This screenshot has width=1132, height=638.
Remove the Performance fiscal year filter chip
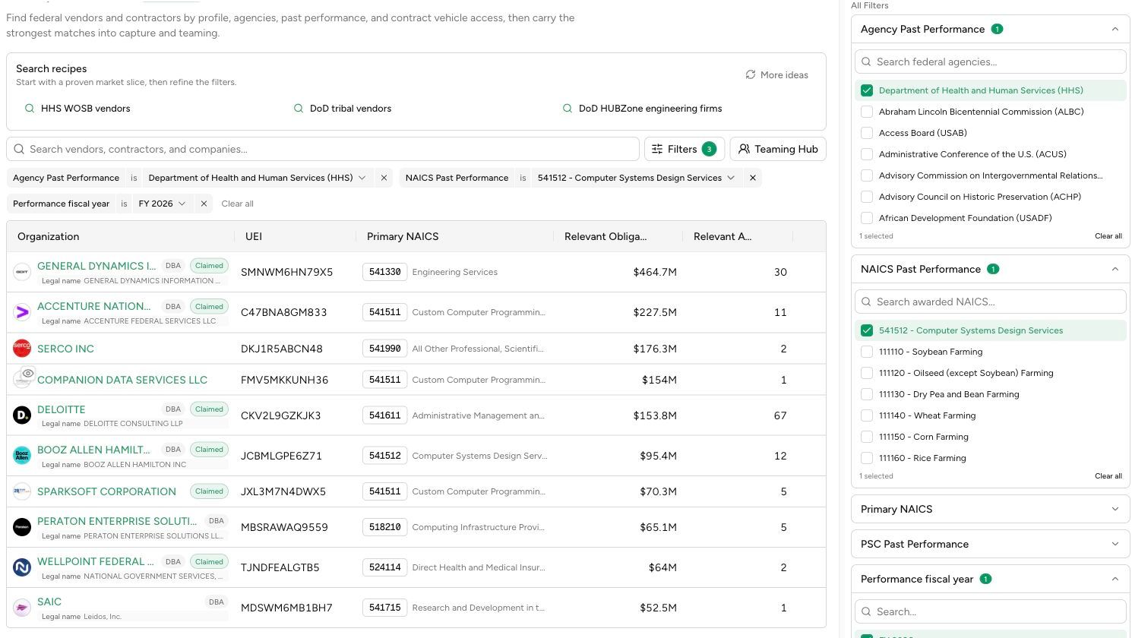[204, 204]
